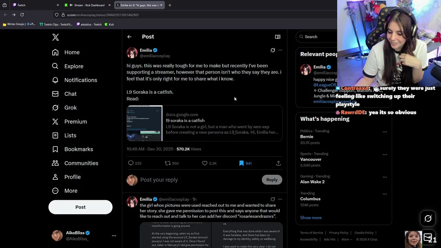
Task: Open three-dot menu on Emilia's reply
Action: coord(280,199)
